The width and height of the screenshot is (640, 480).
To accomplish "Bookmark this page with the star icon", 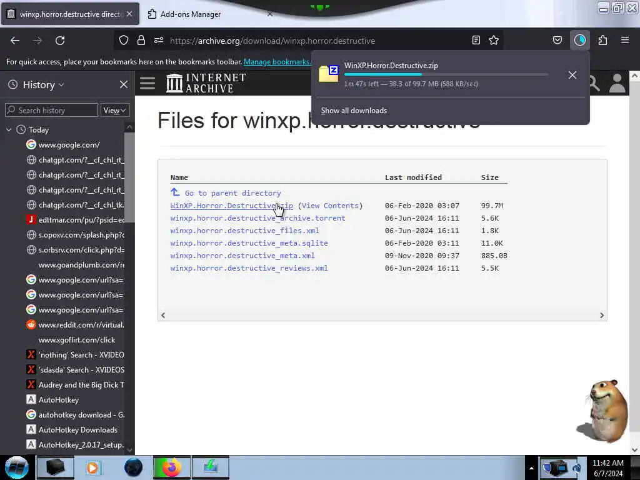I will click(494, 40).
